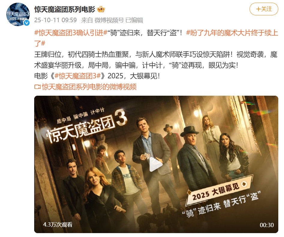This screenshot has height=237, width=284.
Task: Click the 4.3万次观看 view count
Action: (58, 225)
